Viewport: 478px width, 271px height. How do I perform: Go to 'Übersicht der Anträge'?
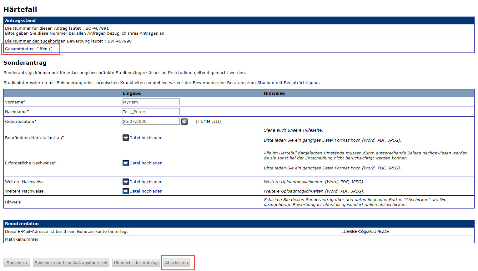pos(136,263)
